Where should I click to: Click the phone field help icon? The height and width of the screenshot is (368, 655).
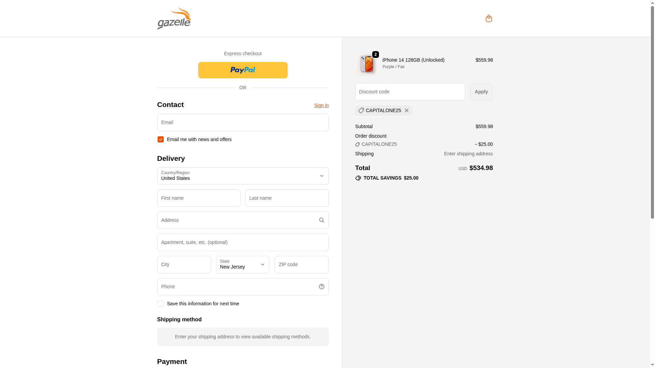(x=321, y=287)
